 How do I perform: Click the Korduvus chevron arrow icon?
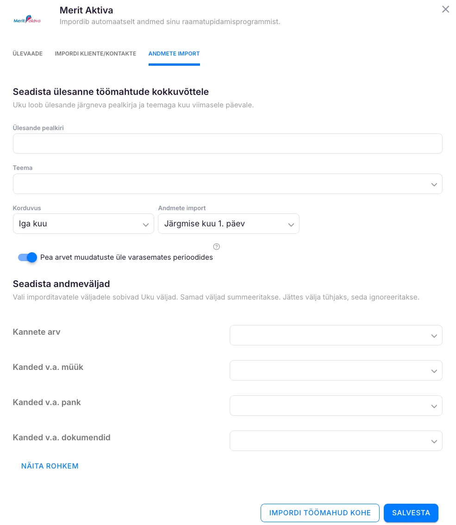pyautogui.click(x=145, y=225)
